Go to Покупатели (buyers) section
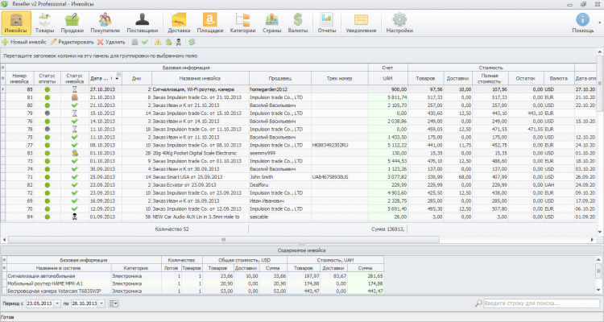This screenshot has height=322, width=604. pyautogui.click(x=105, y=22)
